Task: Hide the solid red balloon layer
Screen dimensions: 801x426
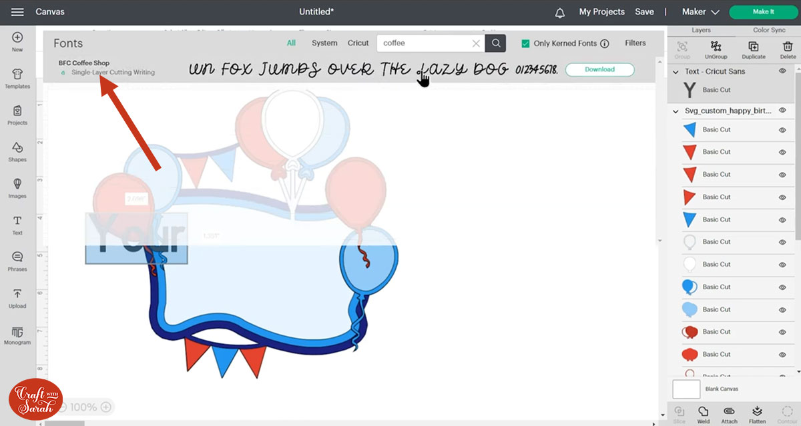Action: pyautogui.click(x=782, y=354)
